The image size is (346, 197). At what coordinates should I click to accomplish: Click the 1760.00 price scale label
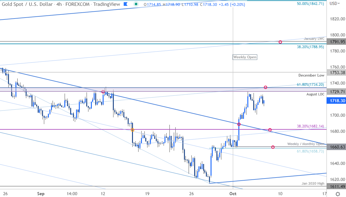tap(337, 67)
